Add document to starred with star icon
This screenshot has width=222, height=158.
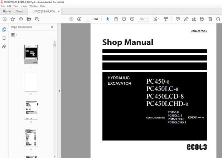click(13, 19)
